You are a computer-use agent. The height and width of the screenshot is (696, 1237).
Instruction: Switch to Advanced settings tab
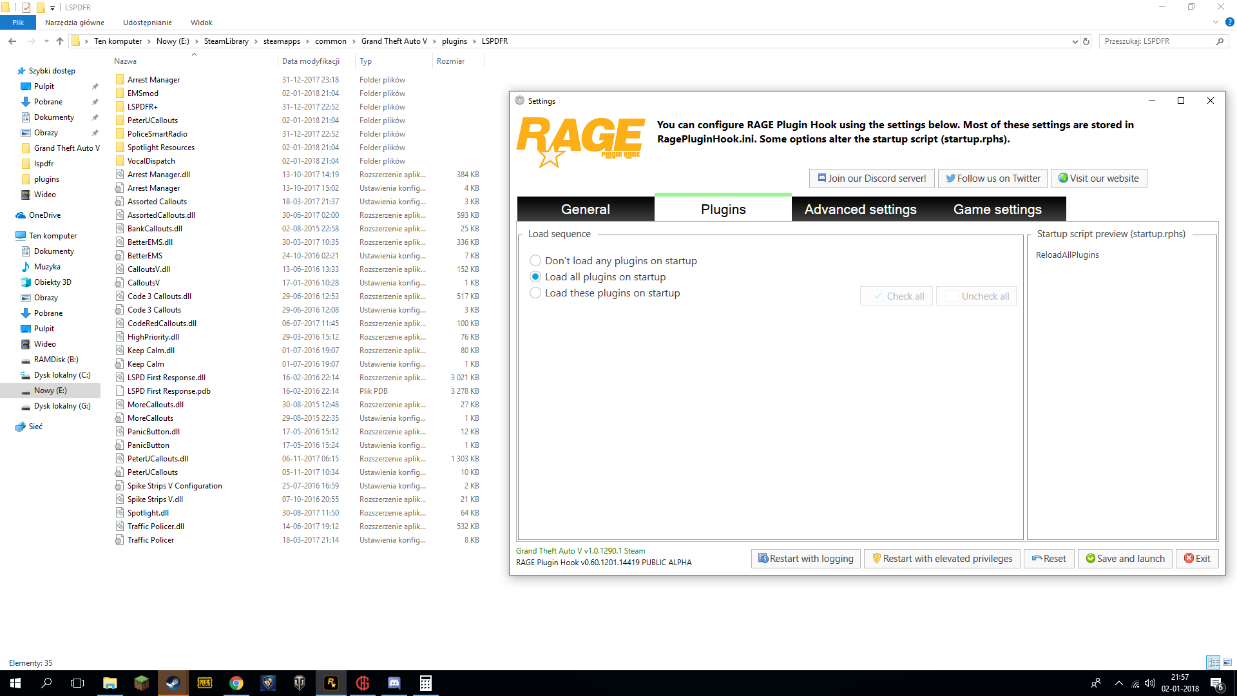click(x=860, y=209)
